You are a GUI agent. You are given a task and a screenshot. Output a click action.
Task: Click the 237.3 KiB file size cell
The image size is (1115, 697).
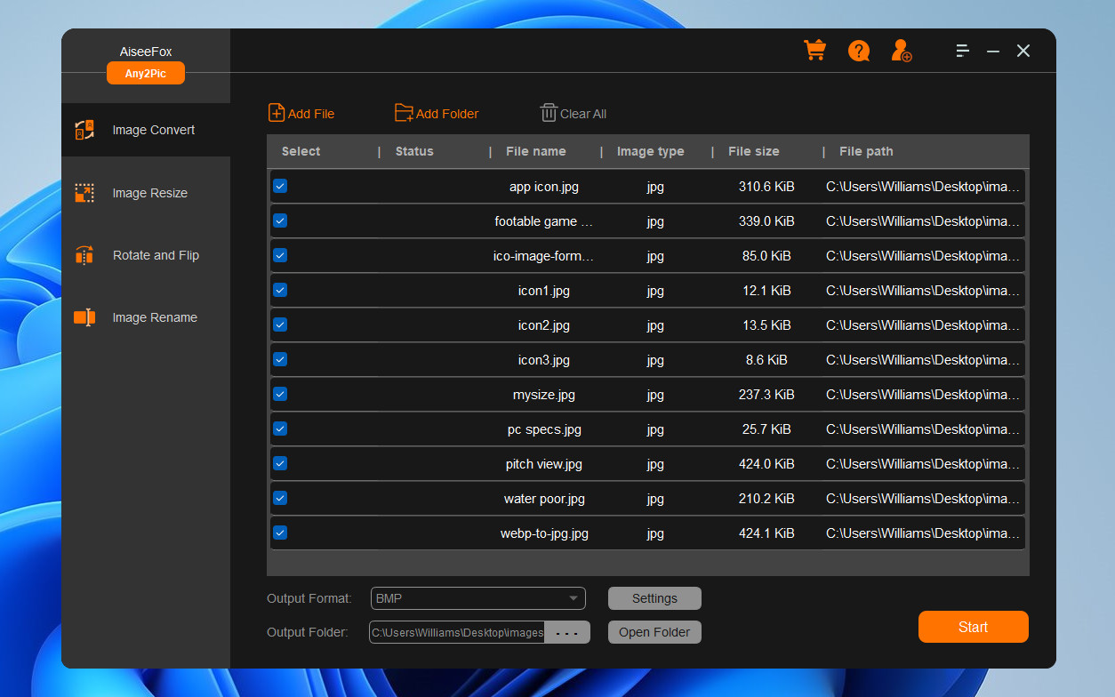pyautogui.click(x=766, y=395)
